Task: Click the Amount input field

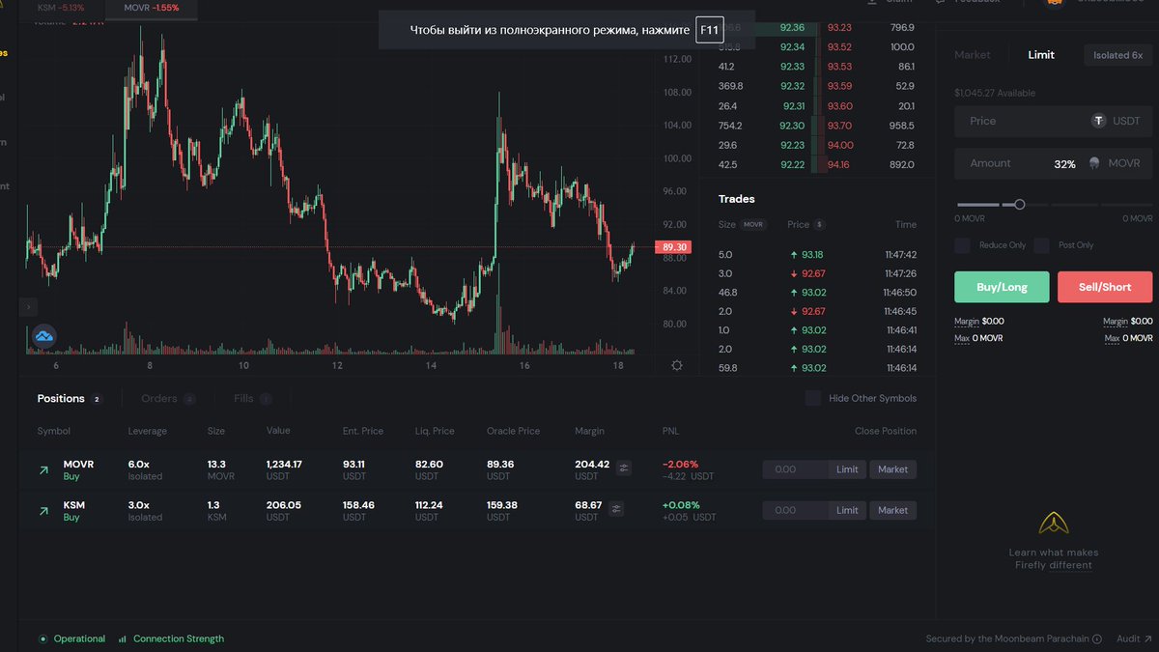Action: 1053,163
